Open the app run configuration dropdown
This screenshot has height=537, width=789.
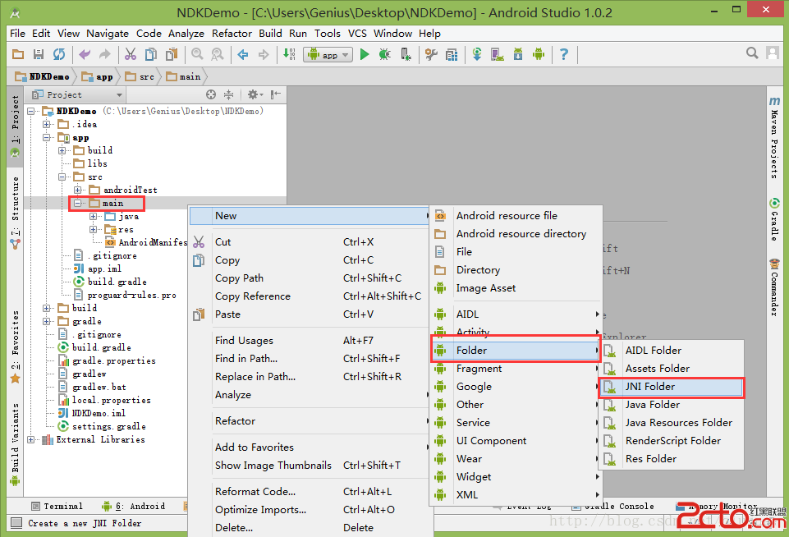point(328,55)
